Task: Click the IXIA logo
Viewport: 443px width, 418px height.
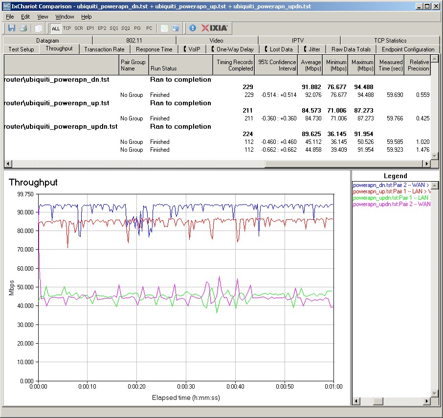Action: pos(215,28)
